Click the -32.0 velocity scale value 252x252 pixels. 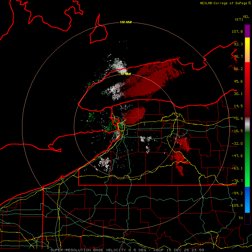[237, 144]
